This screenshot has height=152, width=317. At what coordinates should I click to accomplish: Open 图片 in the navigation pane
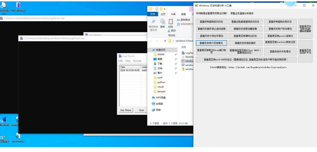point(160,73)
